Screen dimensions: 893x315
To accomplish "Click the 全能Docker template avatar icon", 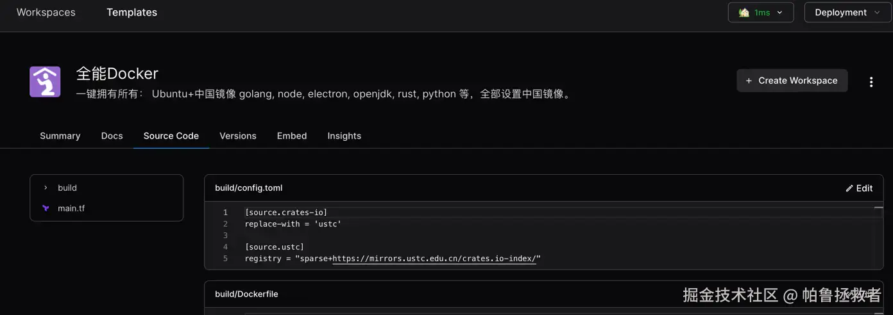I will click(45, 82).
